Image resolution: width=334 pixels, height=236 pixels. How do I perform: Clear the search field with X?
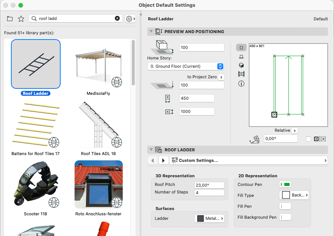pyautogui.click(x=117, y=18)
